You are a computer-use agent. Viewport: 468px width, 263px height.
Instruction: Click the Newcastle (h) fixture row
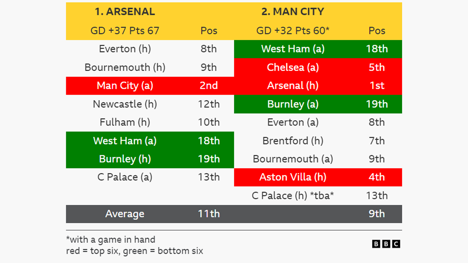point(125,104)
